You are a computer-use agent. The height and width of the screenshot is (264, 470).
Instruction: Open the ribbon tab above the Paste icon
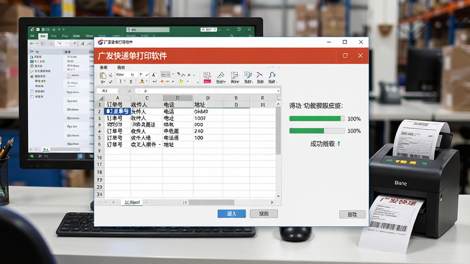click(x=104, y=67)
